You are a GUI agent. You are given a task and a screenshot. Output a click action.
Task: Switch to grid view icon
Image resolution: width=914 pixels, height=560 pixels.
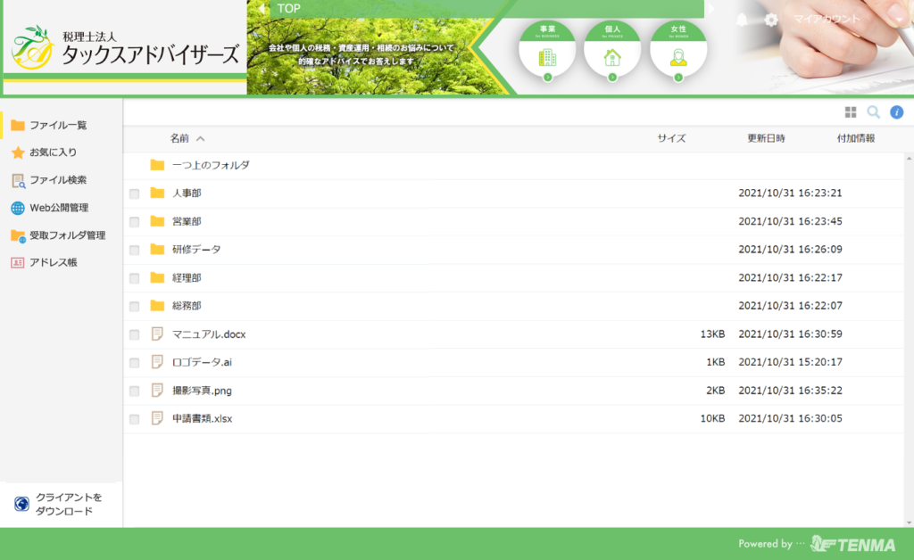(x=851, y=112)
